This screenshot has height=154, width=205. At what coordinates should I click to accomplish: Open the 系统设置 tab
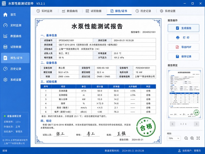click(x=168, y=11)
